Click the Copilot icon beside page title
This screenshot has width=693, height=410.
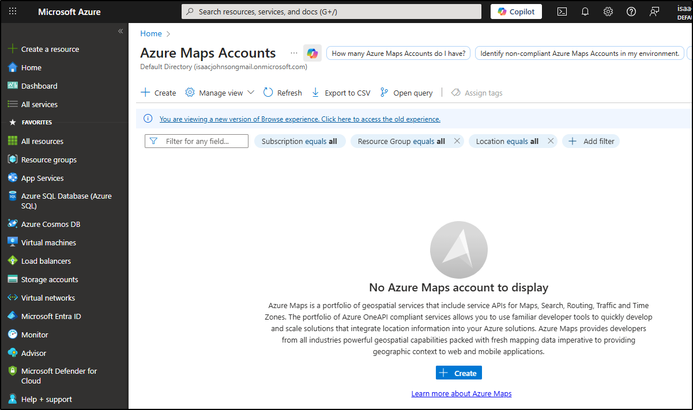tap(312, 53)
